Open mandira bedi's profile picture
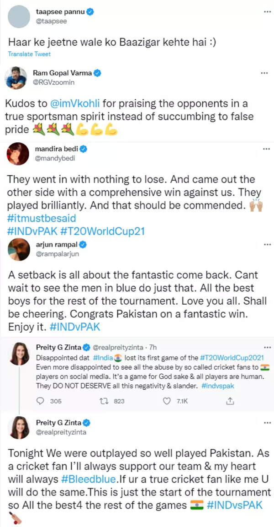The width and height of the screenshot is (274, 527). (x=16, y=154)
